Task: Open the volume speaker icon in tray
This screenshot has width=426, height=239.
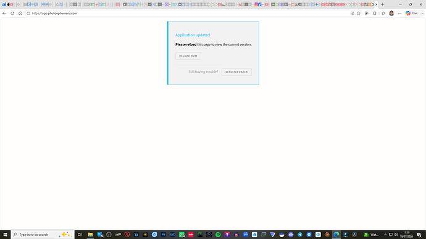Action: pyautogui.click(x=396, y=235)
